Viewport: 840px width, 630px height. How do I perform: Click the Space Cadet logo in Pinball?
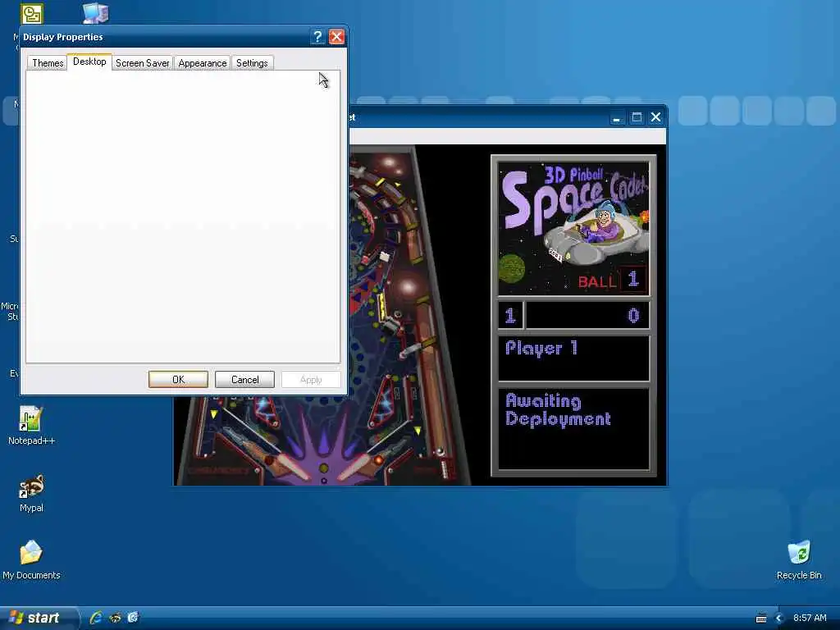coord(573,229)
